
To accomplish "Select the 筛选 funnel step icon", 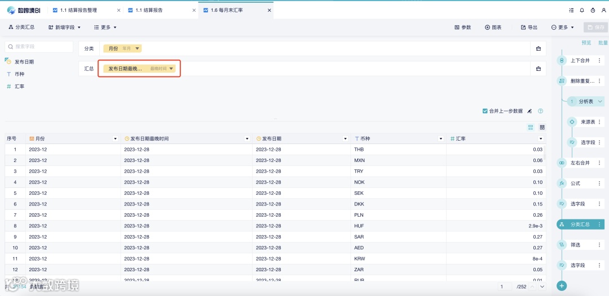I will [x=562, y=244].
